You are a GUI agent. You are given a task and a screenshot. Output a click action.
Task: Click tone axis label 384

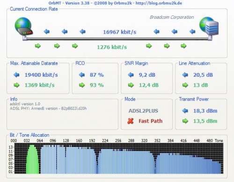pyautogui.click(x=170, y=141)
